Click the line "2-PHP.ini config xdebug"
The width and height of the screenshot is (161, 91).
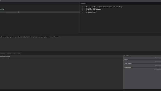pos(94,10)
